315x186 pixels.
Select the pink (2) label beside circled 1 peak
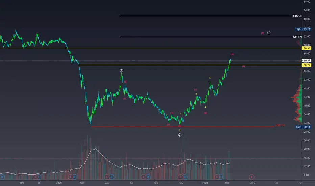(x=125, y=82)
